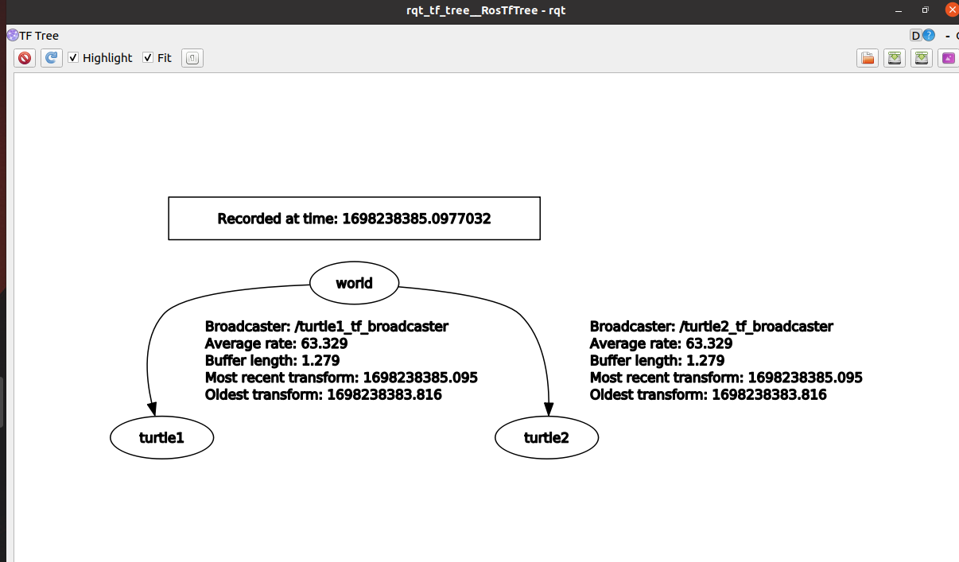Screen dimensions: 959x562
Task: Click "Broadcaster: /turtle1_tf_broadcaster" label
Action: [x=327, y=326]
